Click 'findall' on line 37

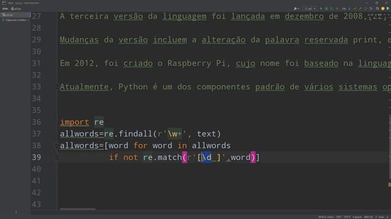click(x=136, y=134)
